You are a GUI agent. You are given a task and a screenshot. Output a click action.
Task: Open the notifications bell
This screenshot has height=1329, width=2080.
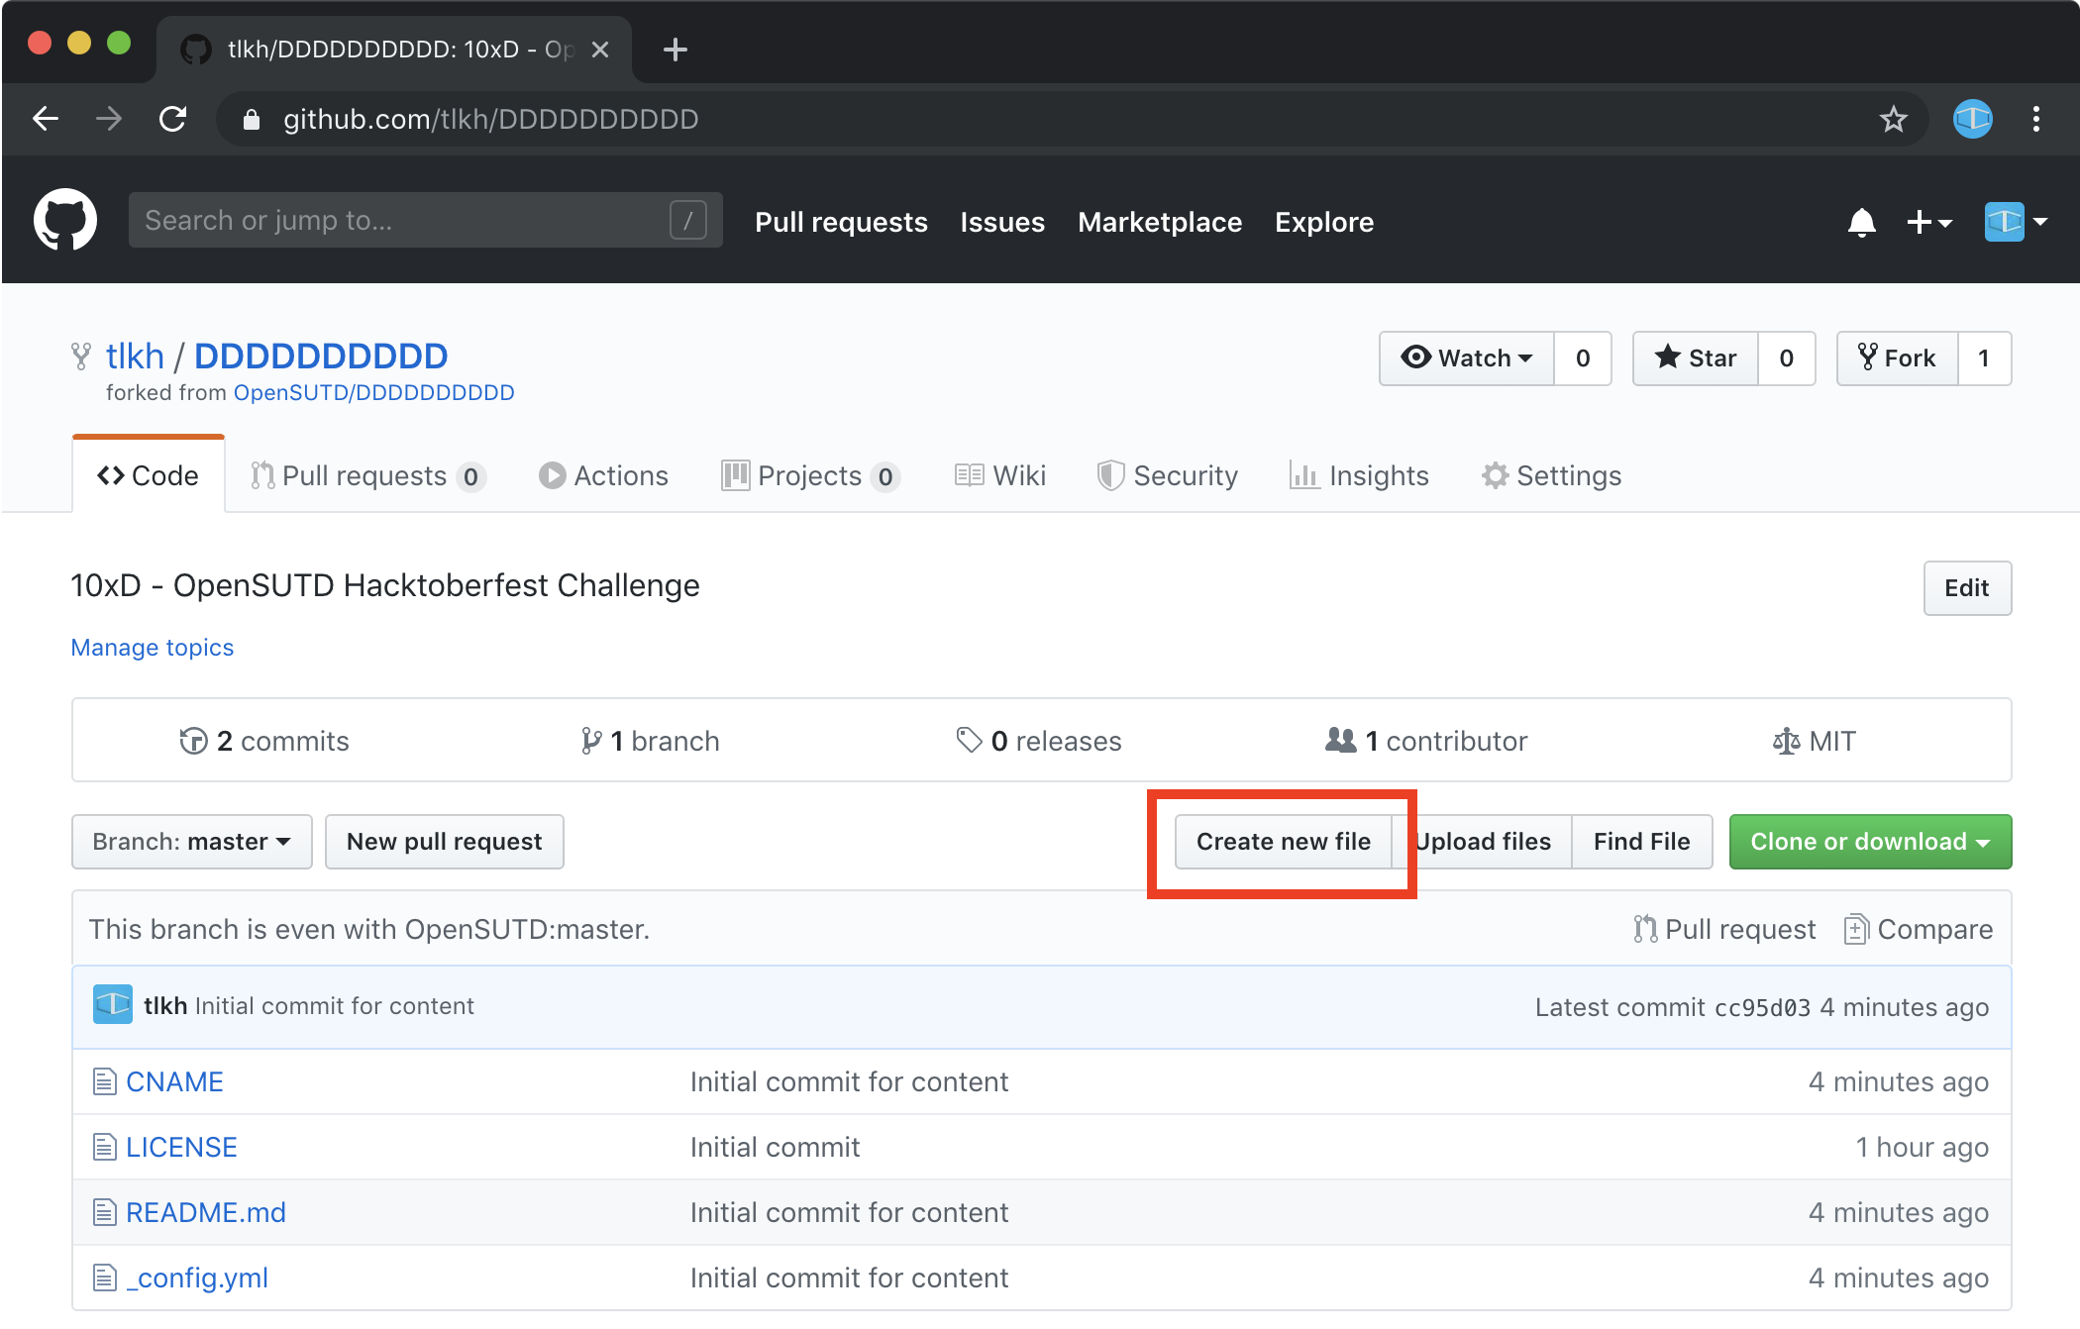point(1861,222)
